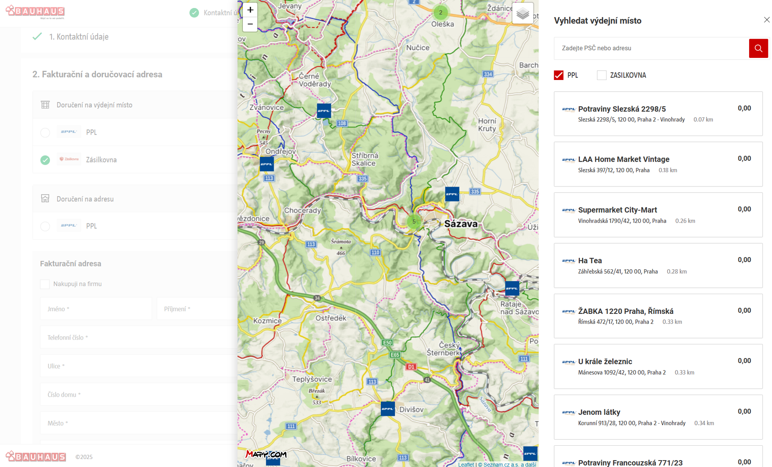This screenshot has width=772, height=467.
Task: Check the ZASILKOVNA filter checkbox
Action: tap(602, 75)
